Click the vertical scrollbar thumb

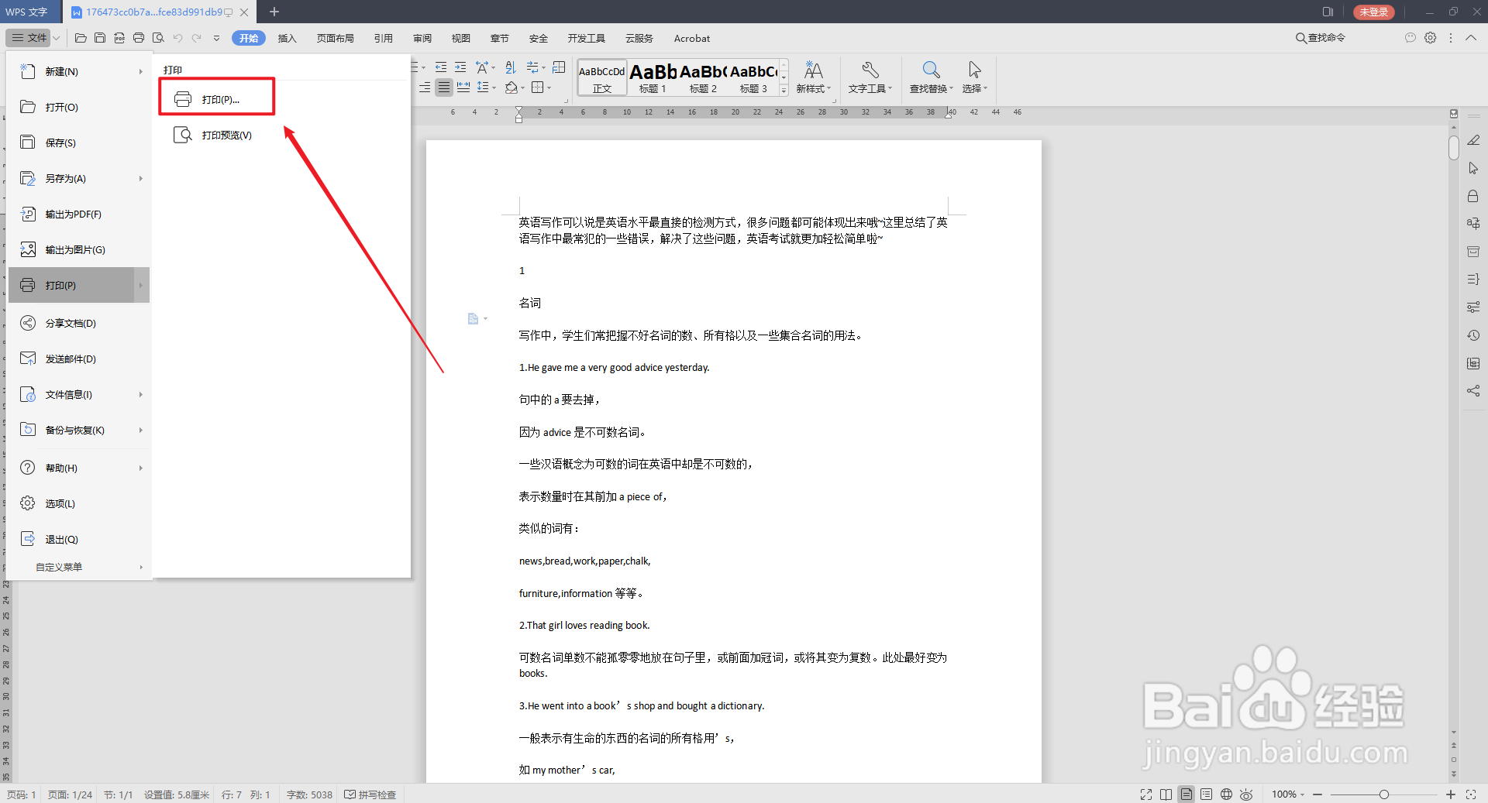pos(1454,147)
